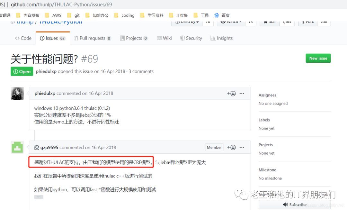Open the 知盛办公 bookmark folder
The image size is (347, 210).
pos(97,15)
